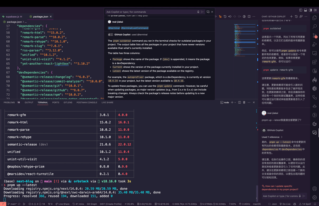Screen dimensions: 319x206
Task: Click the microphone icon in inline Copilot input
Action: [198, 12]
